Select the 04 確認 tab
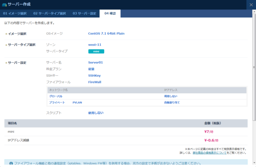 tap(110, 13)
